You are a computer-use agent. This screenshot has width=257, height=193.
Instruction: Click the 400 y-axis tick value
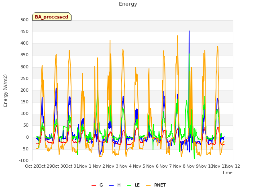[24, 43]
